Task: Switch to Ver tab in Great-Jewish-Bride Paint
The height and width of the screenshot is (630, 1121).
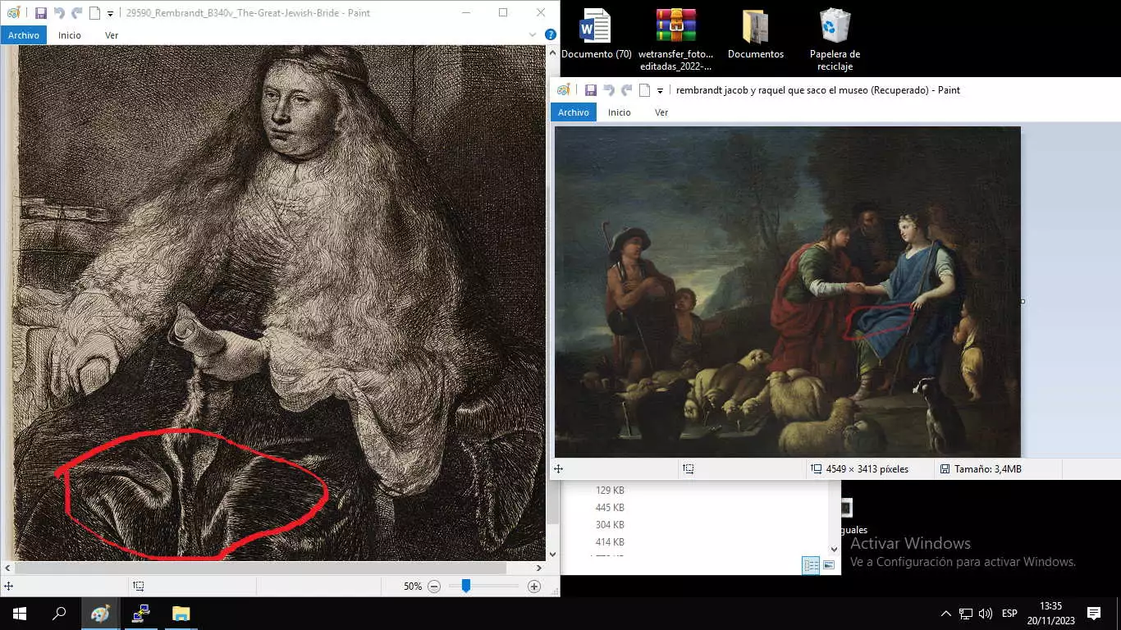Action: 112,35
